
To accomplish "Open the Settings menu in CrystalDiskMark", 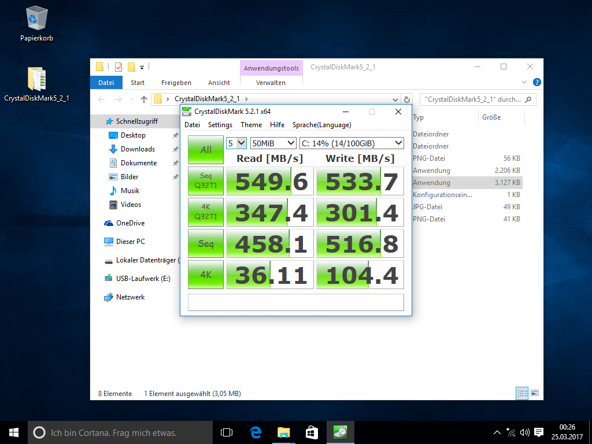I will 220,125.
